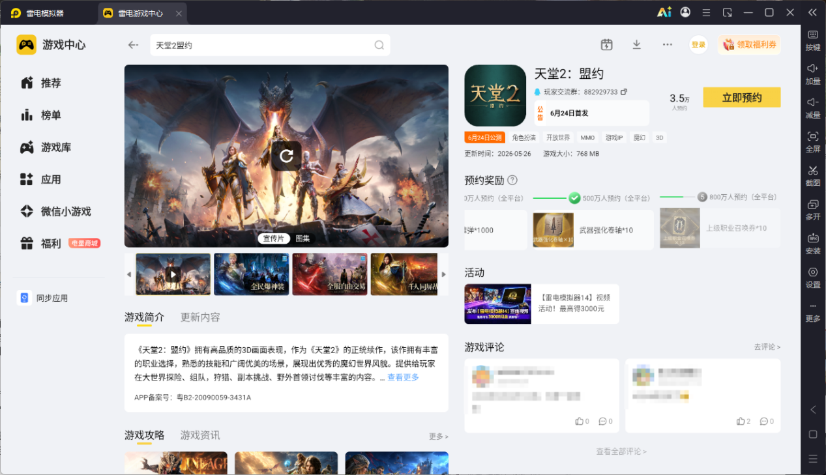Go back with the left arrow icon
Screen dimensions: 826x475
point(133,45)
